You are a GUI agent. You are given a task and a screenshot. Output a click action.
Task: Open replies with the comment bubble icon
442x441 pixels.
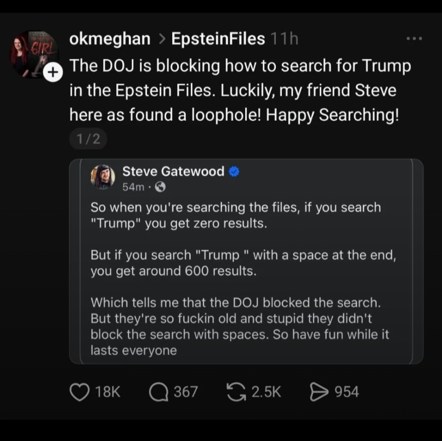pos(158,392)
